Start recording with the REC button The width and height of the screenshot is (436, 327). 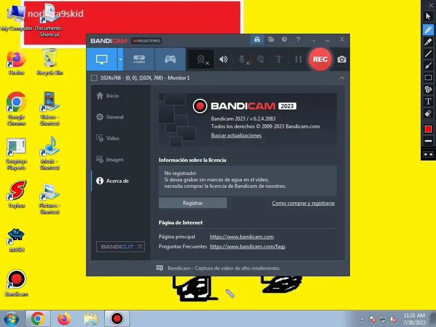[x=320, y=59]
